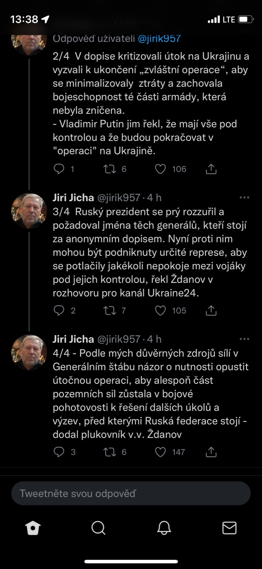Open the Search tab
262x569 pixels.
98,528
